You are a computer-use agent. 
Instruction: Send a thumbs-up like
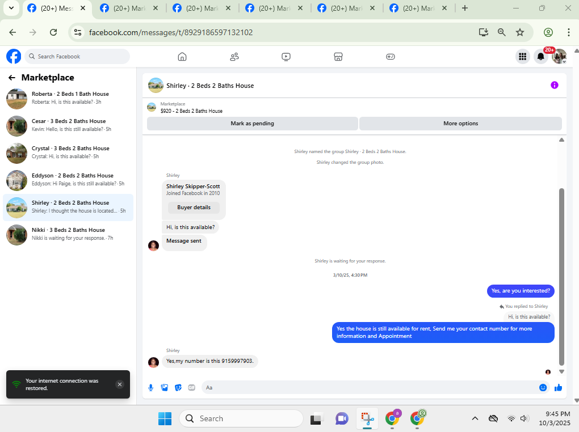point(558,387)
